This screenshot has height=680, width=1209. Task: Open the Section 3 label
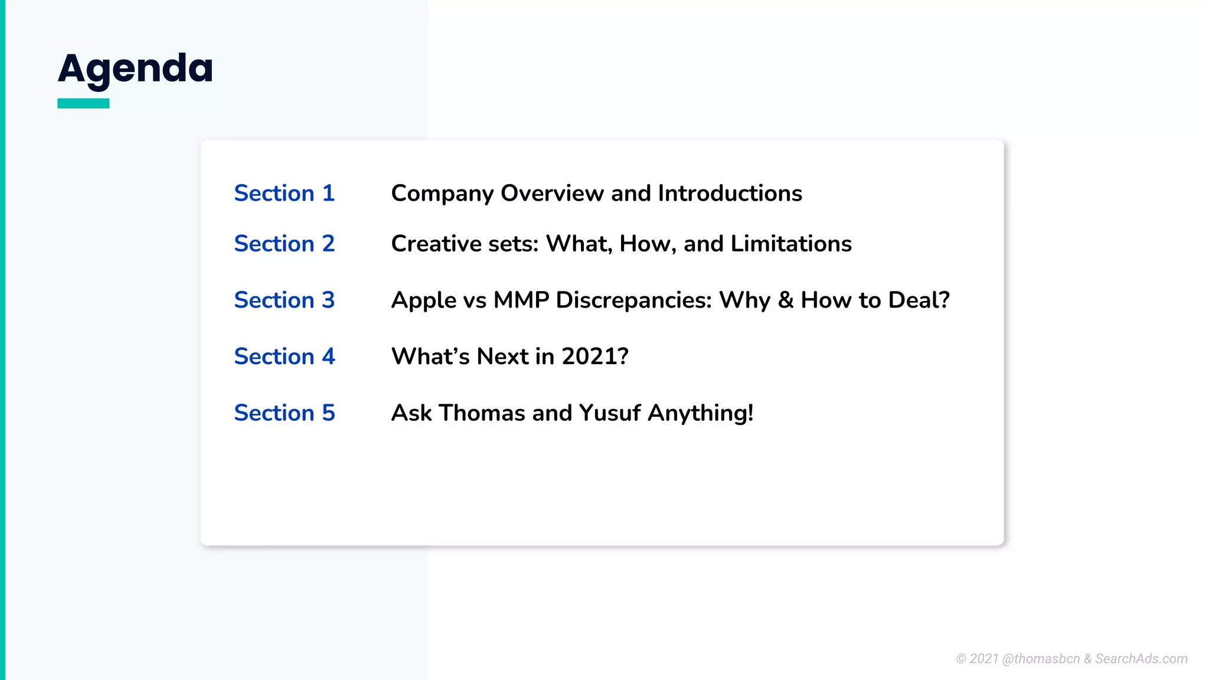tap(284, 300)
